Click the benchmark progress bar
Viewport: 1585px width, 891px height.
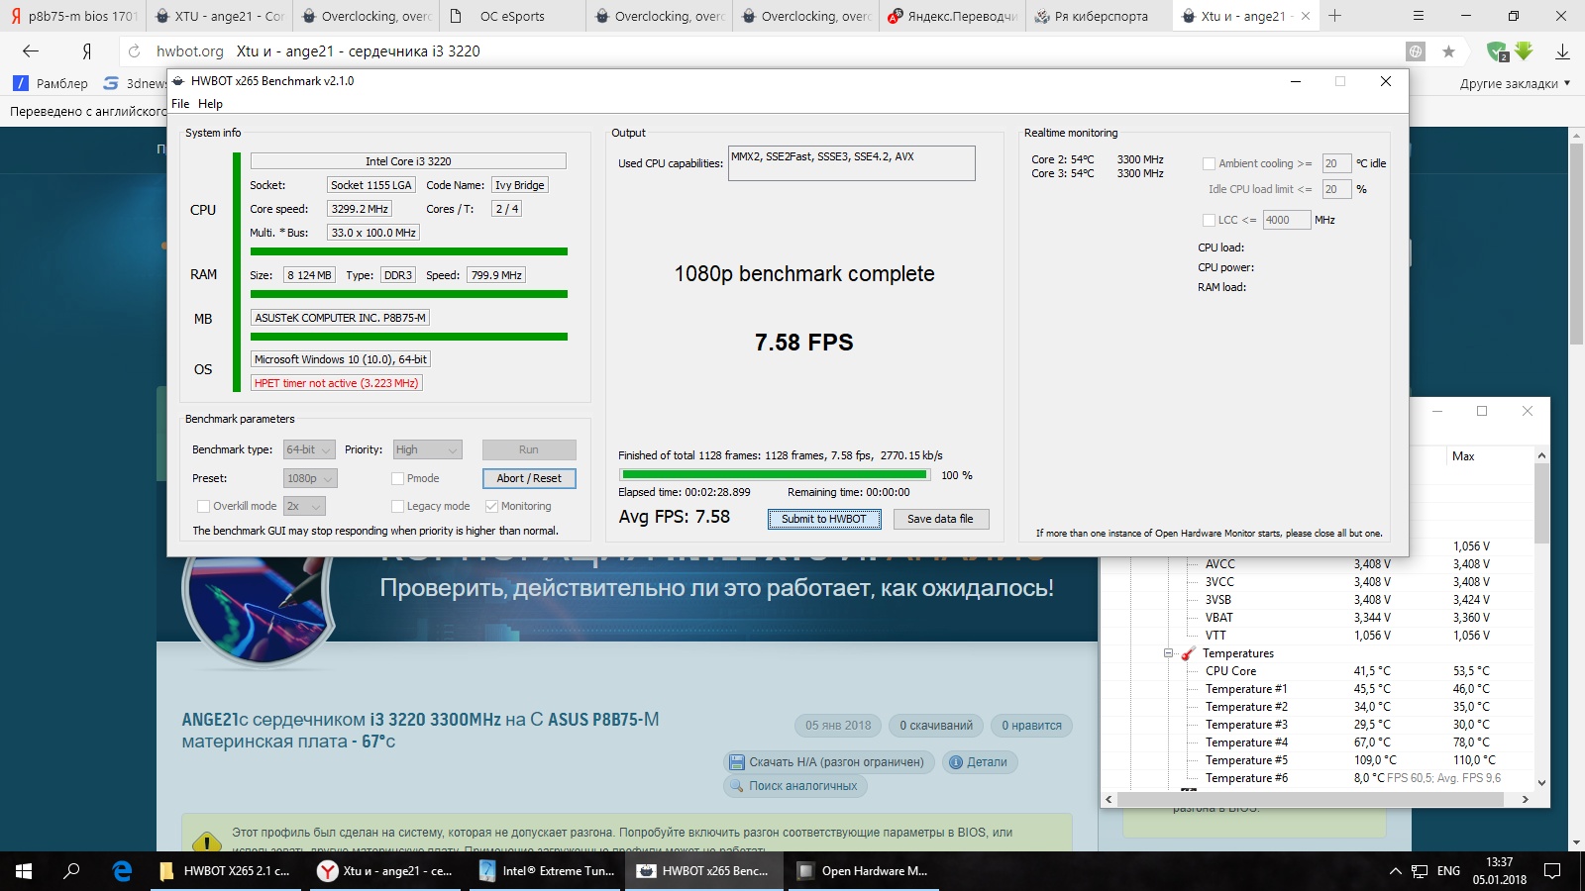[x=775, y=475]
